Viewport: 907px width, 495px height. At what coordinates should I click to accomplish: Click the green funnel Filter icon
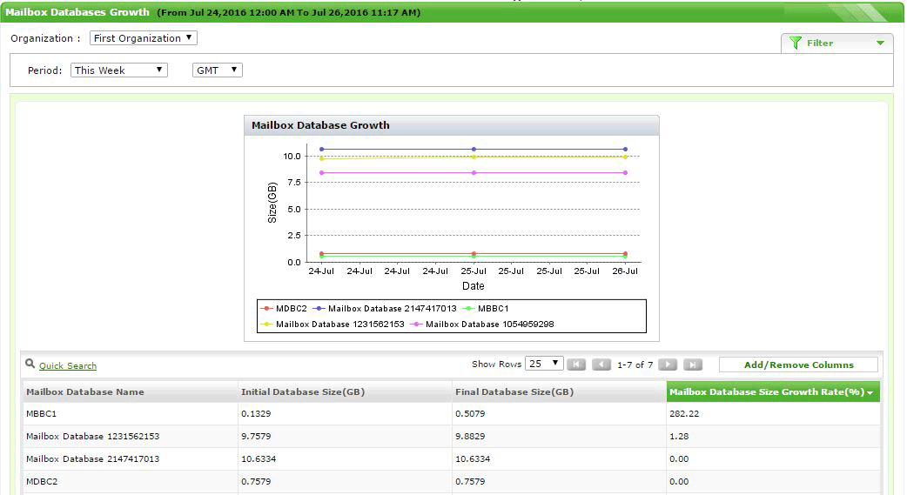coord(795,43)
